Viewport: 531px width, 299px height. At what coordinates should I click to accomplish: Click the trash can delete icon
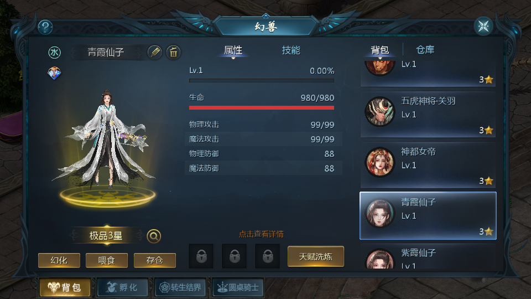(173, 52)
